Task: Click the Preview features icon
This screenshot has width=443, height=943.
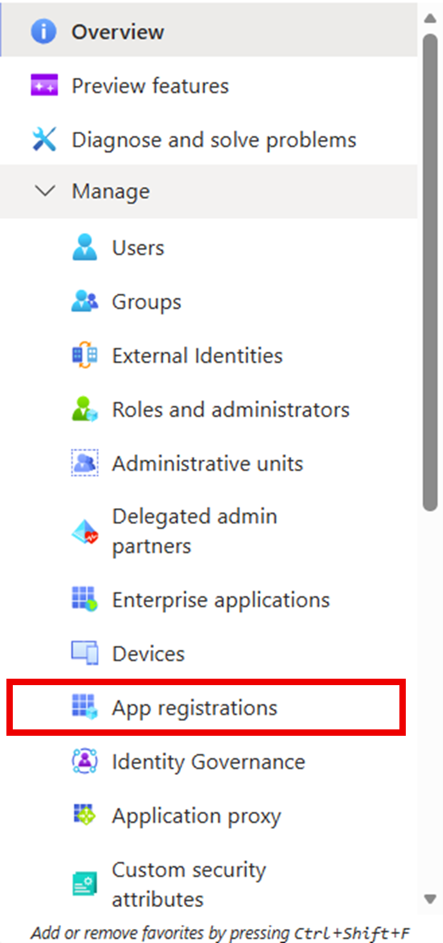Action: [44, 86]
